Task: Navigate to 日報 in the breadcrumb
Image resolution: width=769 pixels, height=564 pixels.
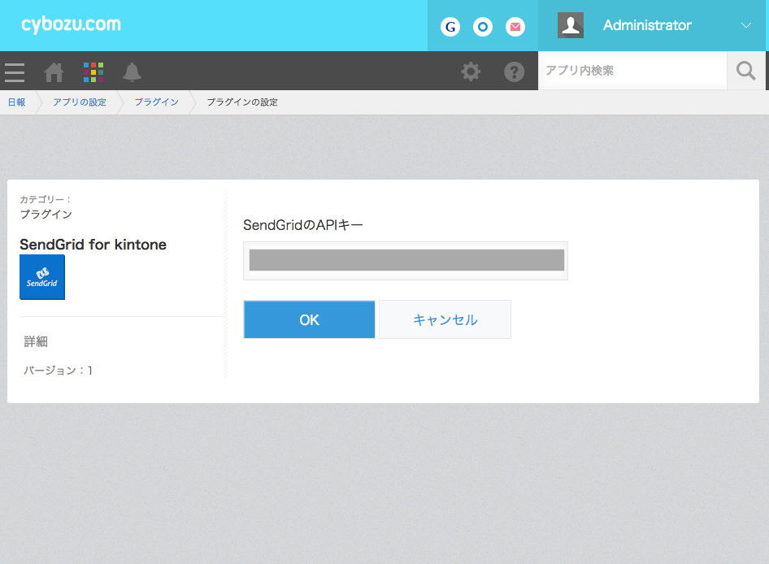Action: coord(16,102)
